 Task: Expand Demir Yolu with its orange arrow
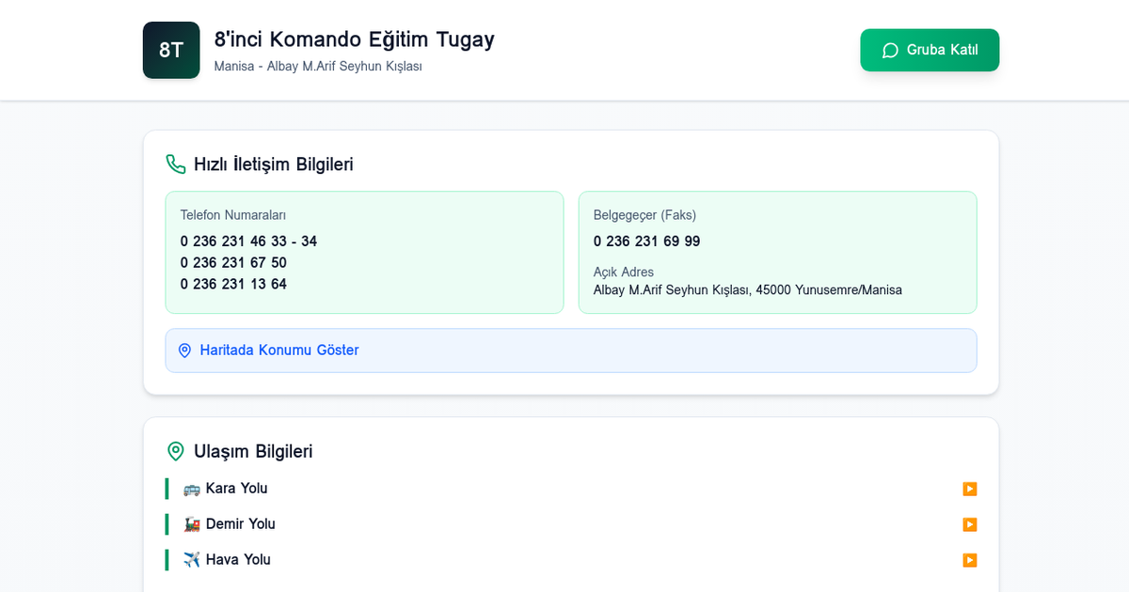pyautogui.click(x=969, y=524)
